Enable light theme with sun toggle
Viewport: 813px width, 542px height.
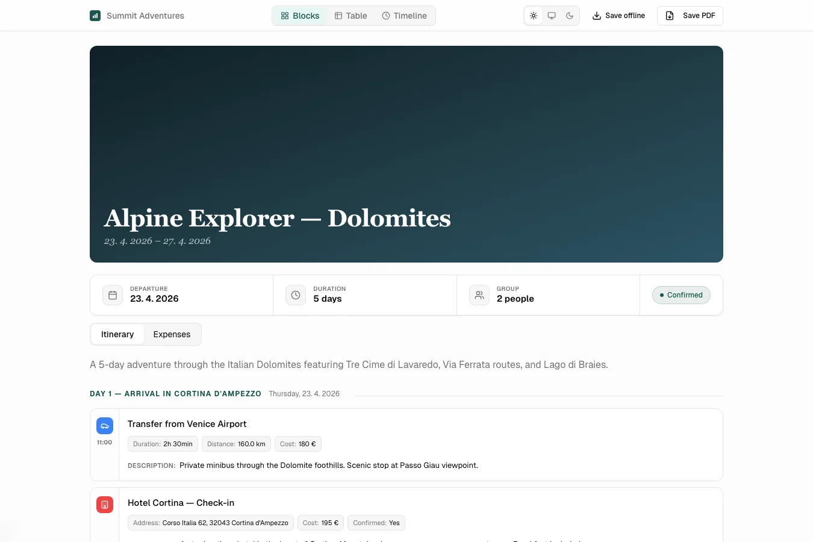point(534,16)
